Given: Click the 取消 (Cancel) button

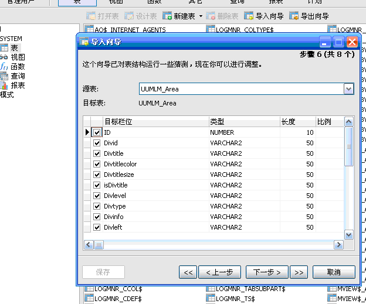Looking at the screenshot, I should (x=334, y=272).
